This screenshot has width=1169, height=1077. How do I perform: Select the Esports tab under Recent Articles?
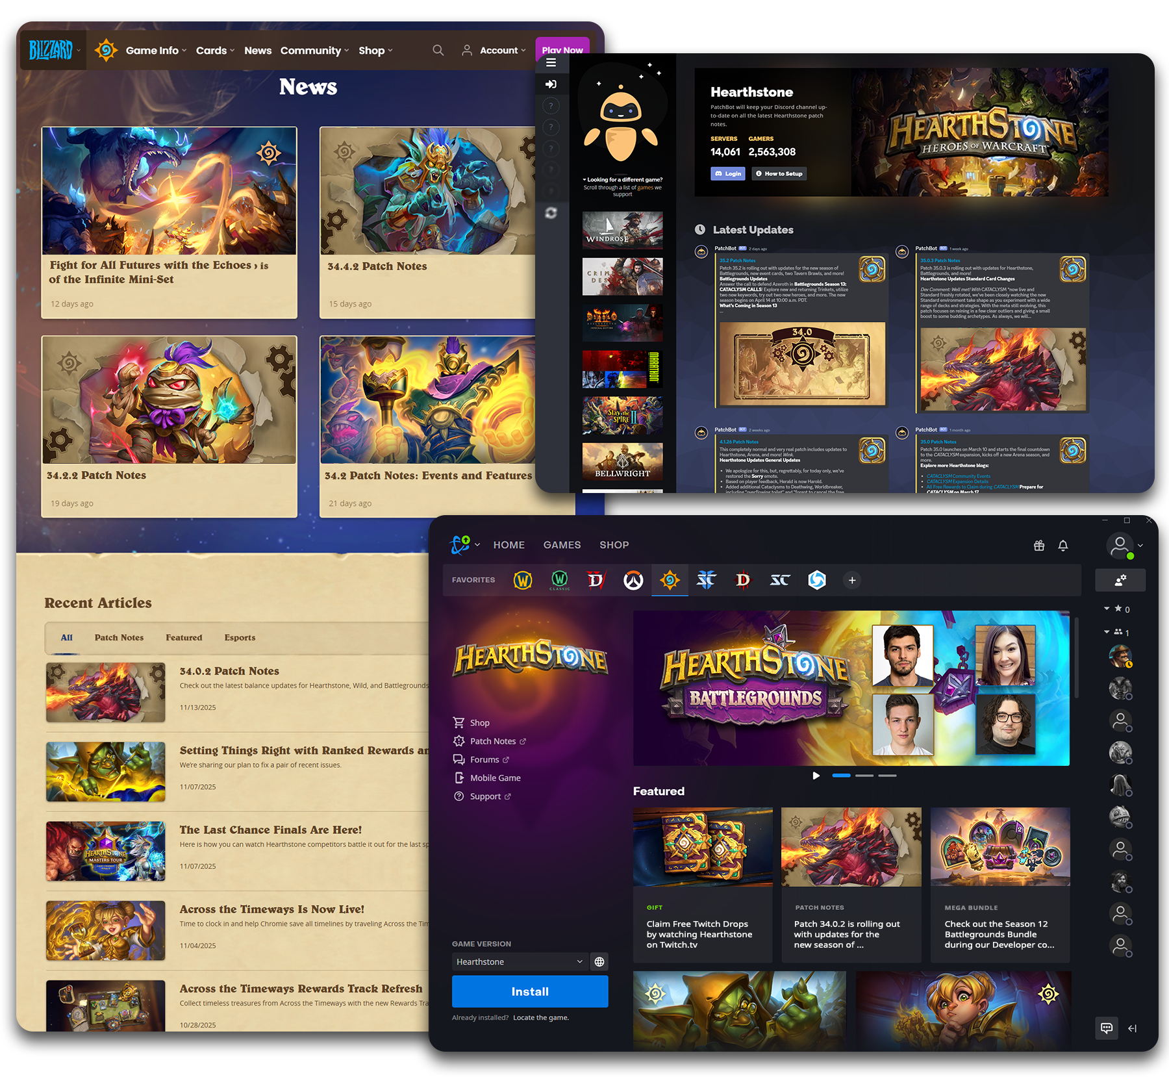[x=240, y=637]
